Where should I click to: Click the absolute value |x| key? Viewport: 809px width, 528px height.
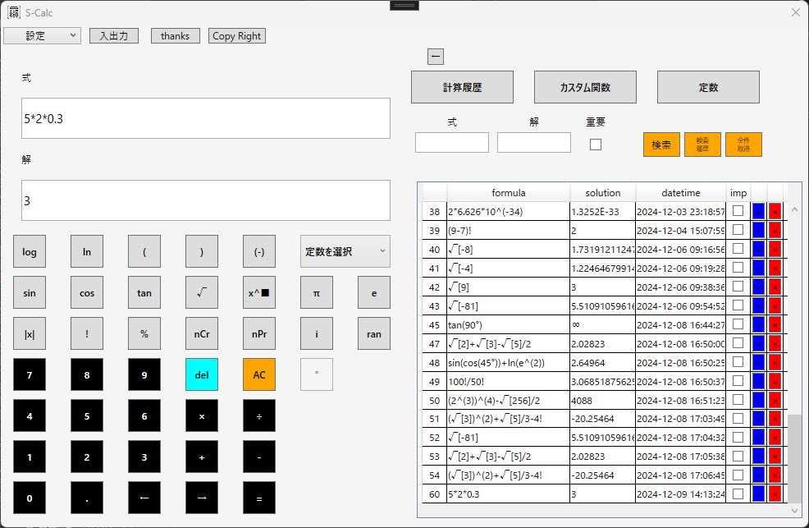[x=30, y=333]
